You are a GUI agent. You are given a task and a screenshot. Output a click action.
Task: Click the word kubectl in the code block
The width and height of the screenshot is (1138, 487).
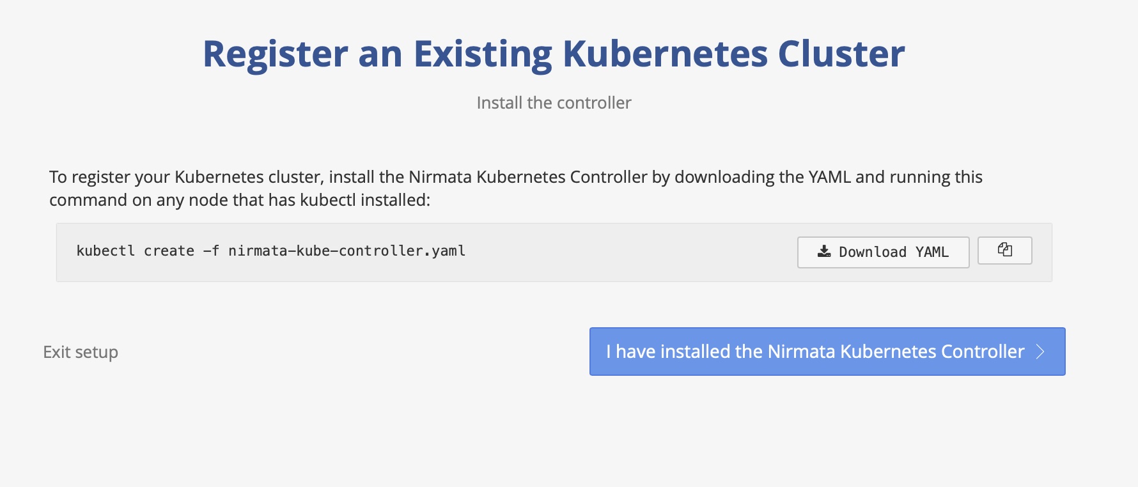point(105,251)
